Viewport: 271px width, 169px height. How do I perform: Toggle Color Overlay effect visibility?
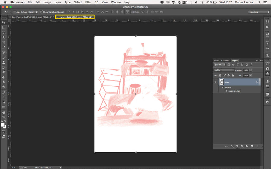point(226,91)
